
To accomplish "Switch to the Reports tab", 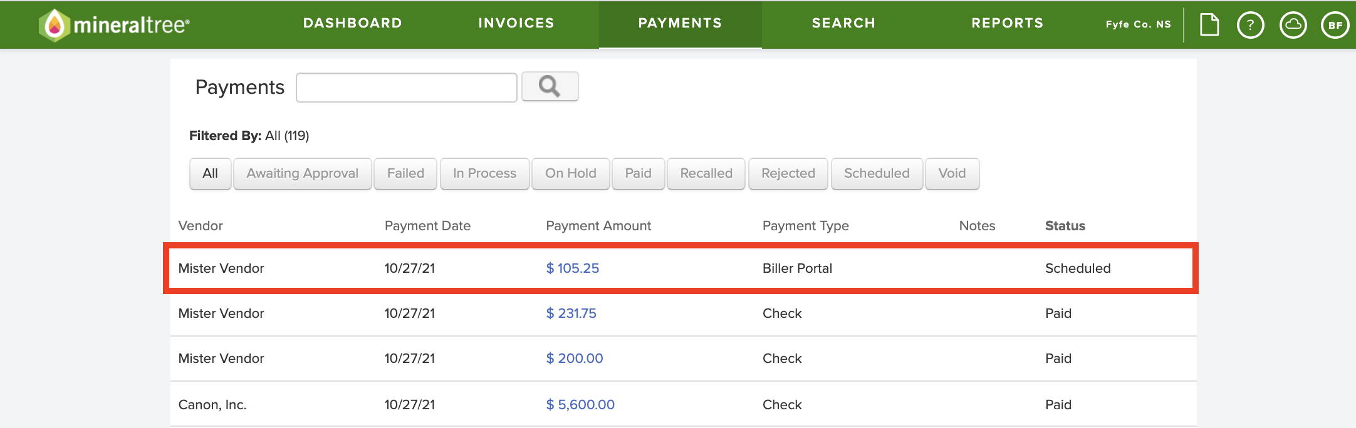I will 1008,23.
